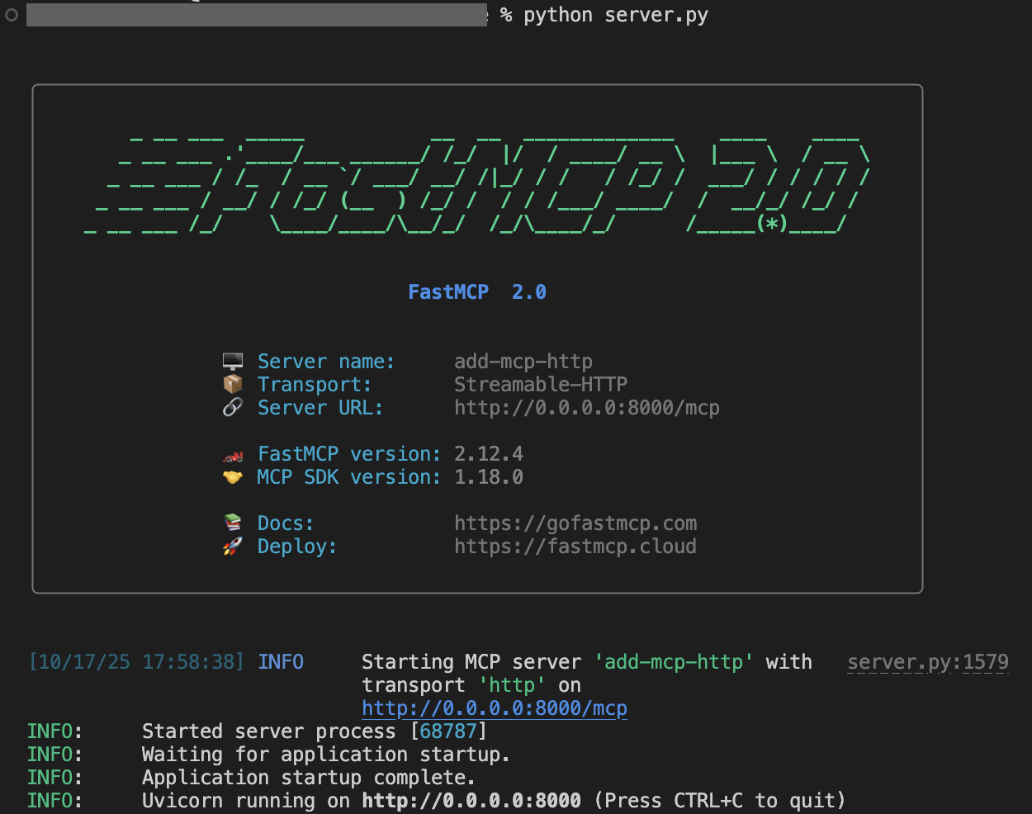Click the 'Transport:' label
Screen dimensions: 1032x814
(315, 385)
